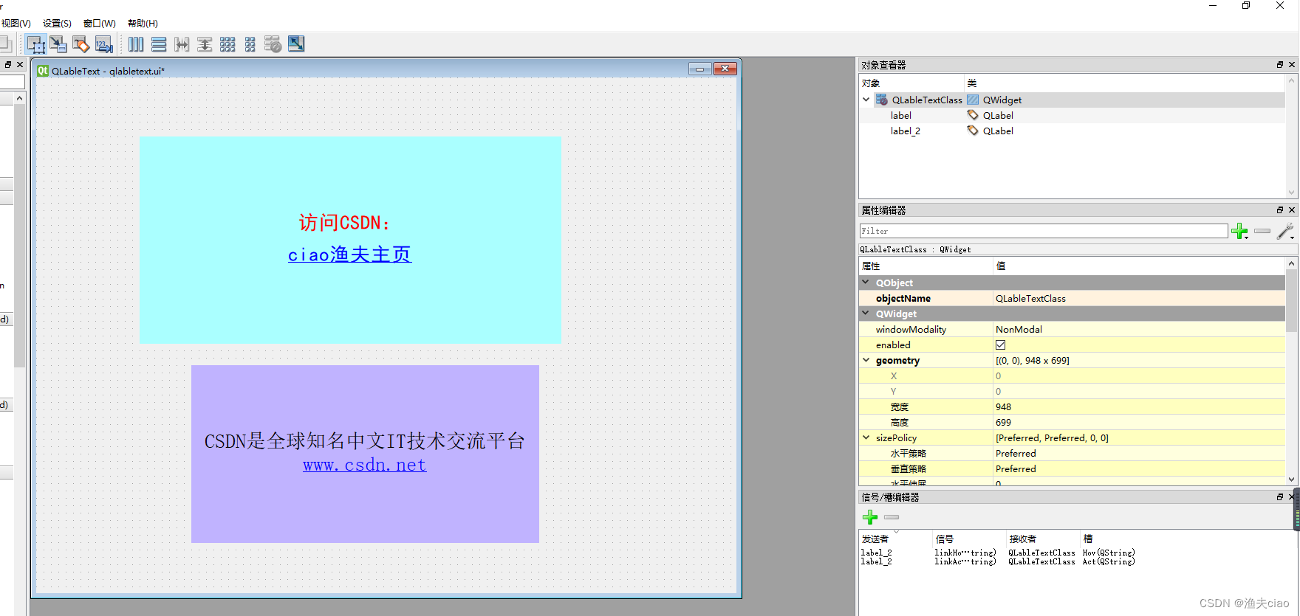Screen dimensions: 1300x616
Task: Add a new signal/slot connection
Action: click(870, 517)
